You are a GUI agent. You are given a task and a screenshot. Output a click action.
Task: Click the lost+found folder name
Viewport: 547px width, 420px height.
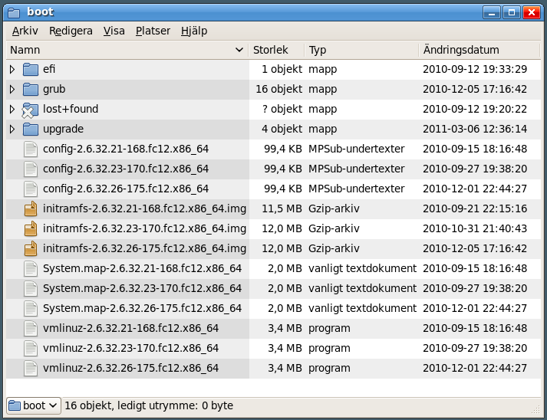(71, 109)
